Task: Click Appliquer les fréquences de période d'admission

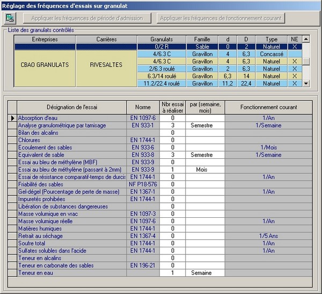Action: click(87, 18)
